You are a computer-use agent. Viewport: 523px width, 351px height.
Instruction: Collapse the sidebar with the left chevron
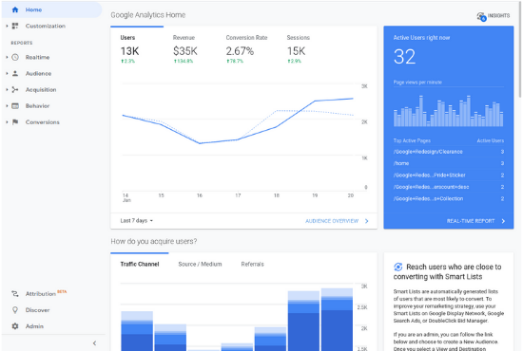94,343
